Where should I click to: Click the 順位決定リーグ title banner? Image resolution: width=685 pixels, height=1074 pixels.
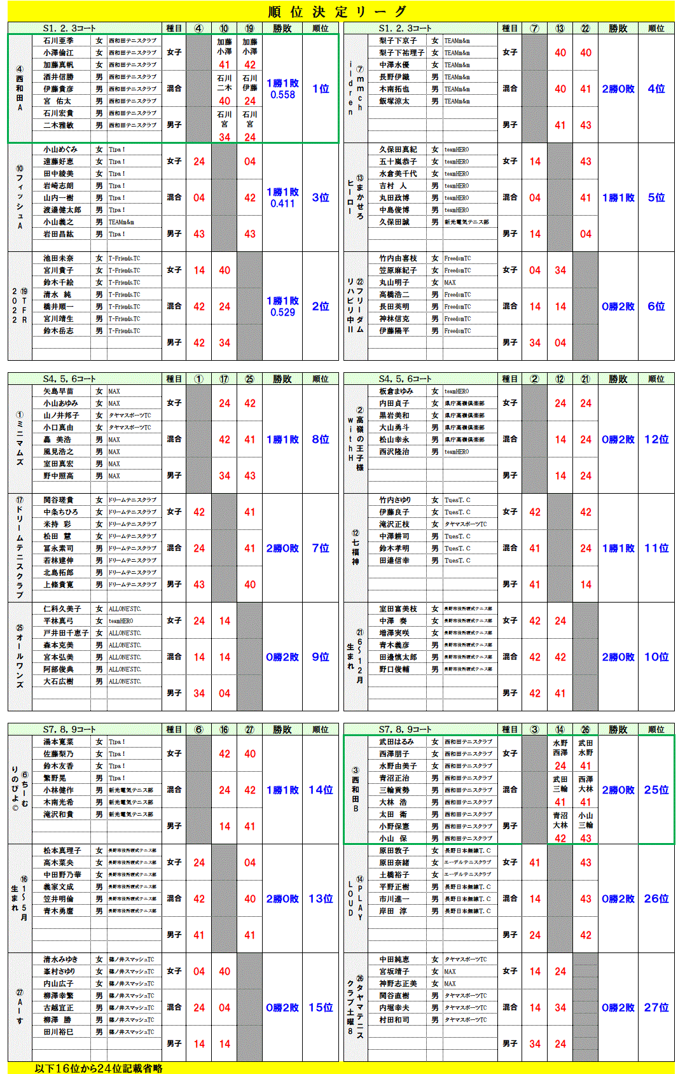click(x=337, y=11)
